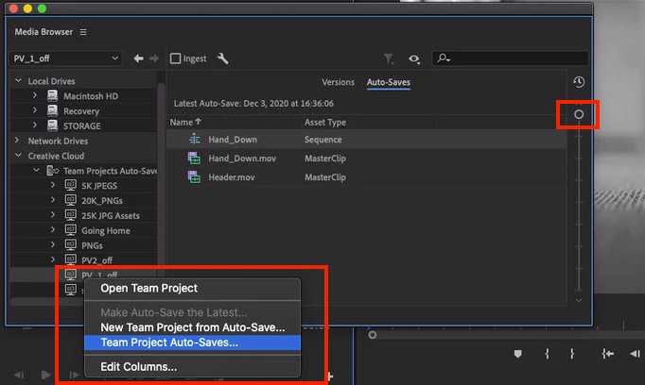Select Macintosh HD in the tree
This screenshot has width=645, height=385.
click(x=91, y=96)
